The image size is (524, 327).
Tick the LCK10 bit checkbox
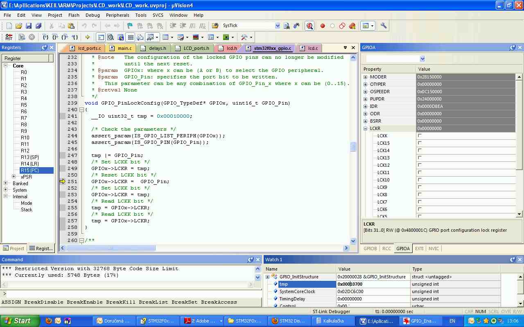420,180
